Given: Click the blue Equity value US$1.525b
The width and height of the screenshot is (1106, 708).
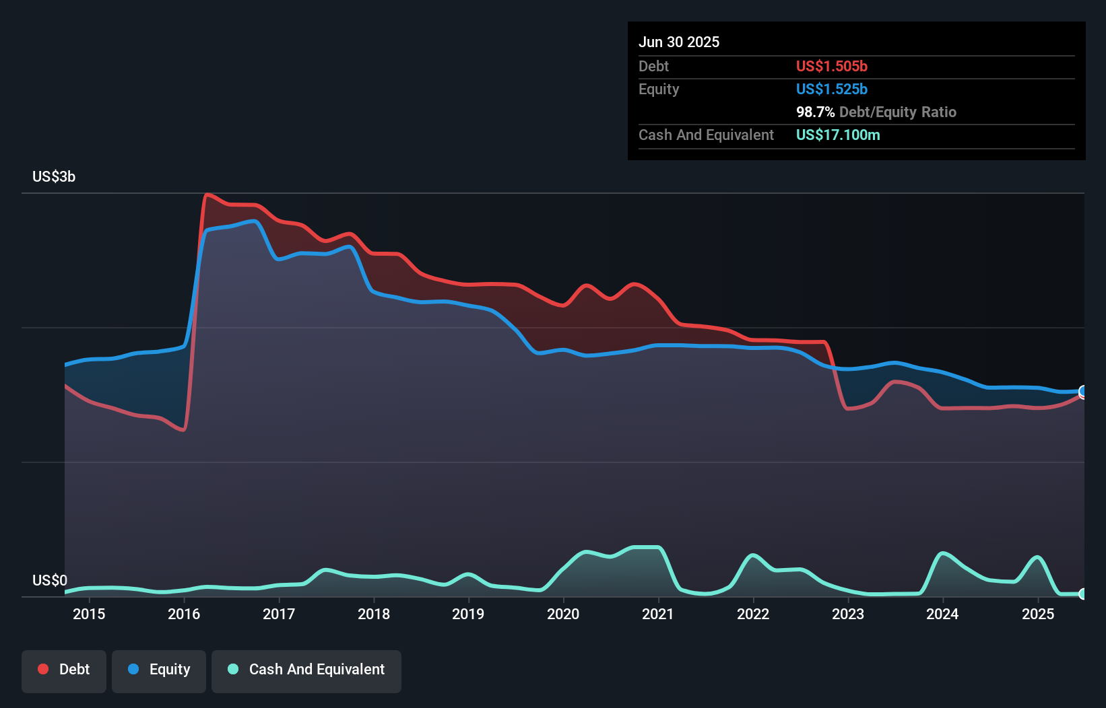Looking at the screenshot, I should pyautogui.click(x=832, y=89).
